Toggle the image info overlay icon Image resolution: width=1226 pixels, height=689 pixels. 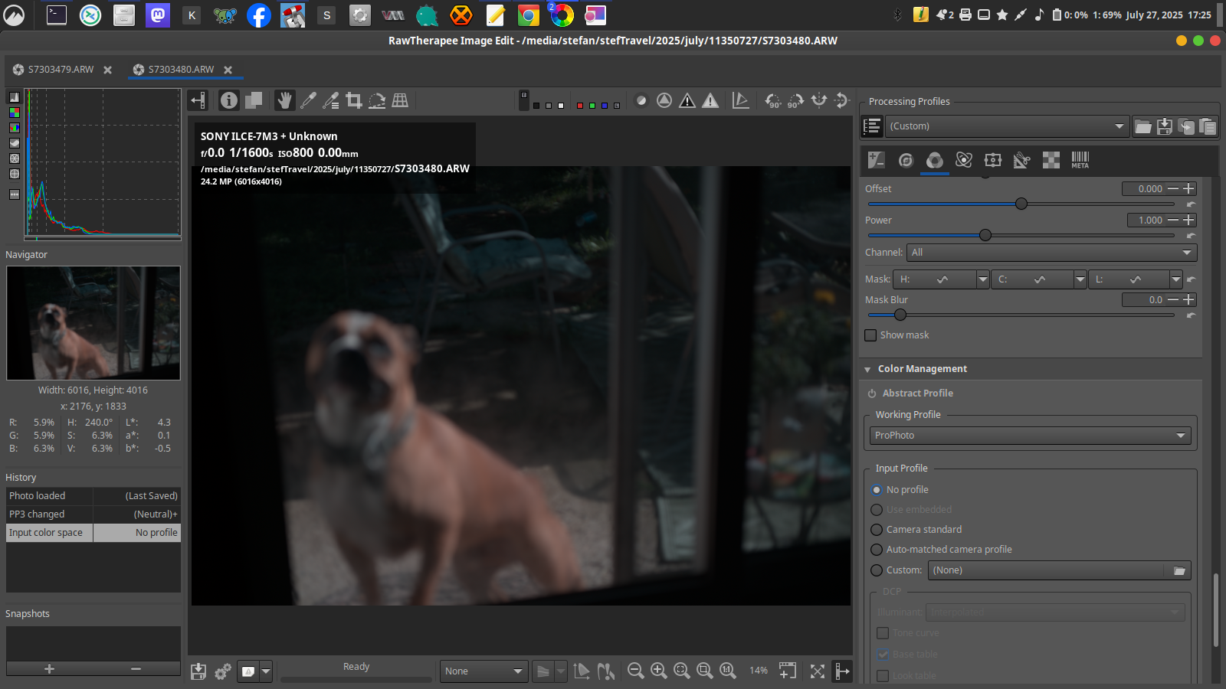[228, 100]
